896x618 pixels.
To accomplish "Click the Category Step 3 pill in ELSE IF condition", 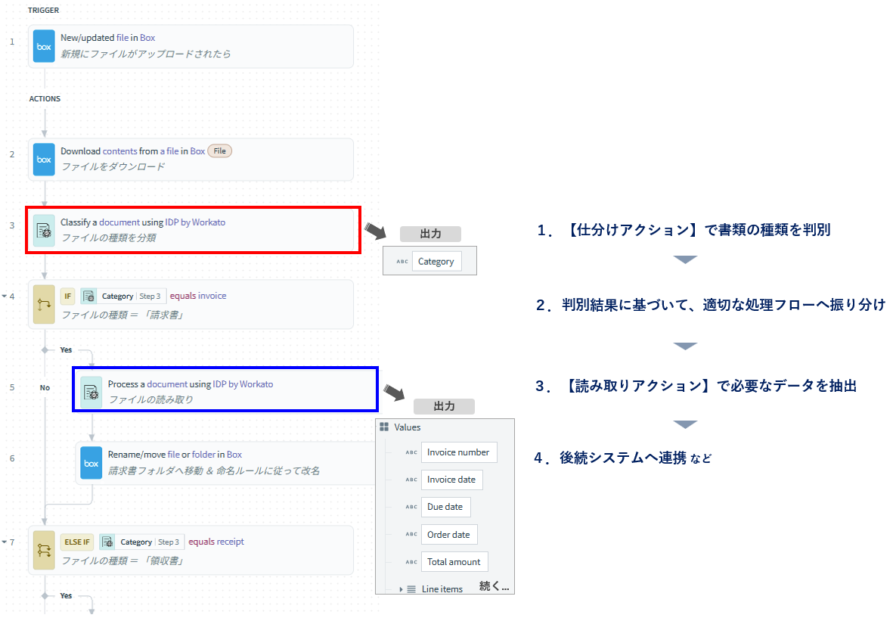I will click(142, 542).
